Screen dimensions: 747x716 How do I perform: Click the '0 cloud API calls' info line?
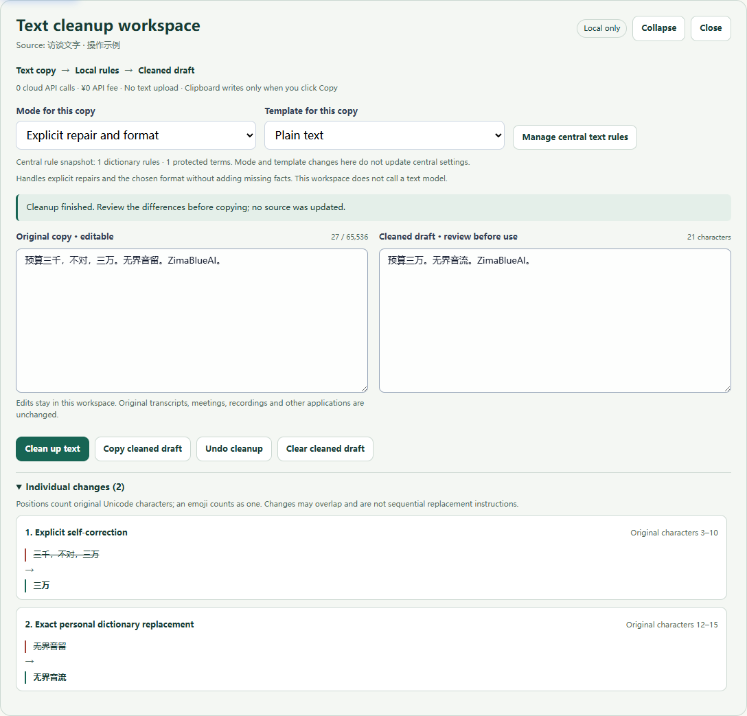tap(176, 88)
